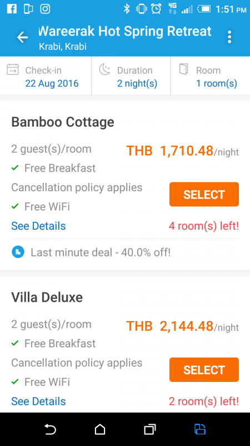Tap the check-in calendar icon
The height and width of the screenshot is (446, 250).
[13, 69]
